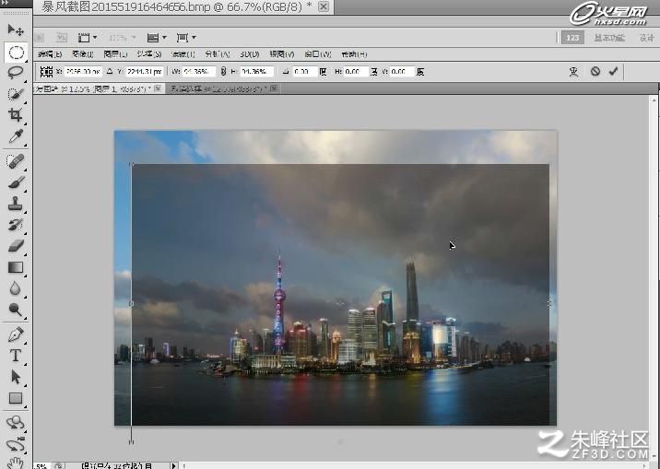Open the view extras dropdown arrow
The image size is (660, 469).
coord(95,38)
